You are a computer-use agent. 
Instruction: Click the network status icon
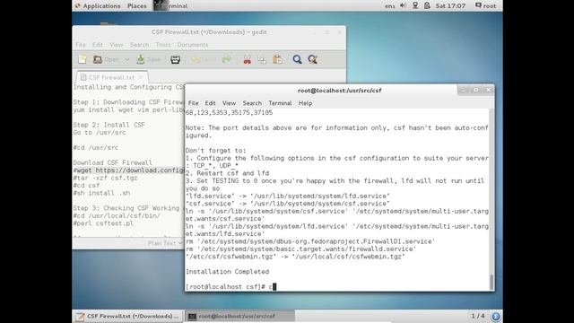tap(415, 5)
